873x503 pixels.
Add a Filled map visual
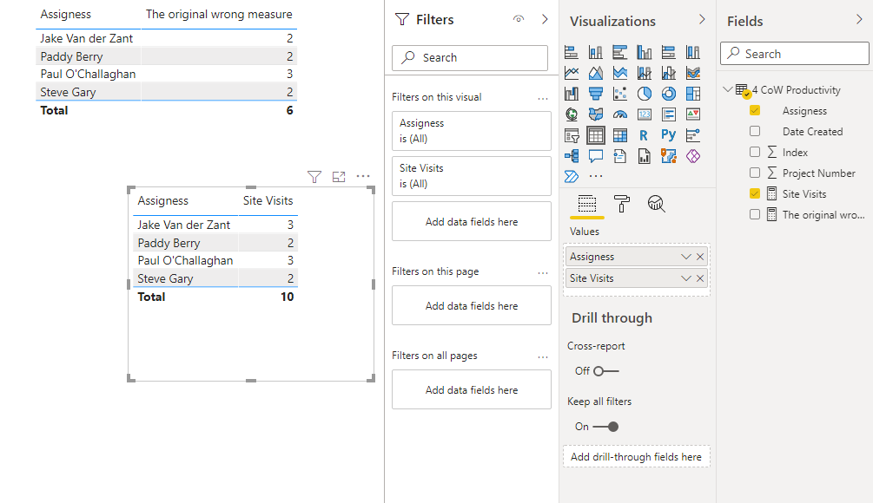tap(596, 114)
